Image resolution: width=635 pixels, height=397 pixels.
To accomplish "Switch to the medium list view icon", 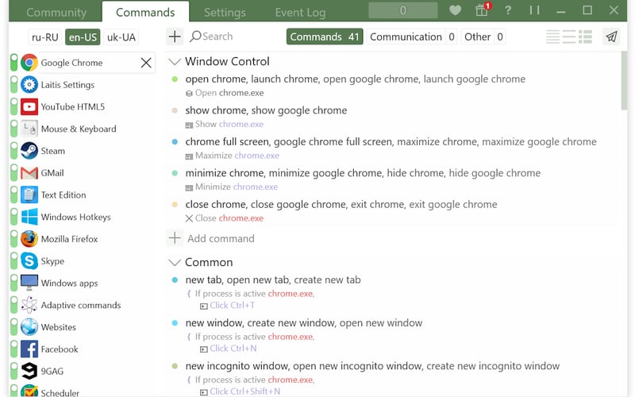I will tap(569, 37).
